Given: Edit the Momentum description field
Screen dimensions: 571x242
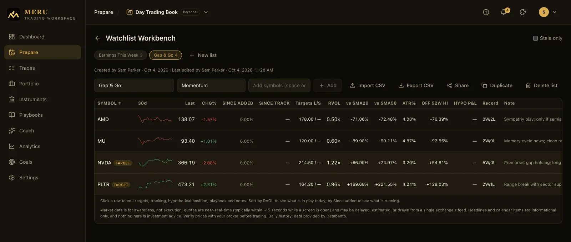Looking at the screenshot, I should (211, 85).
